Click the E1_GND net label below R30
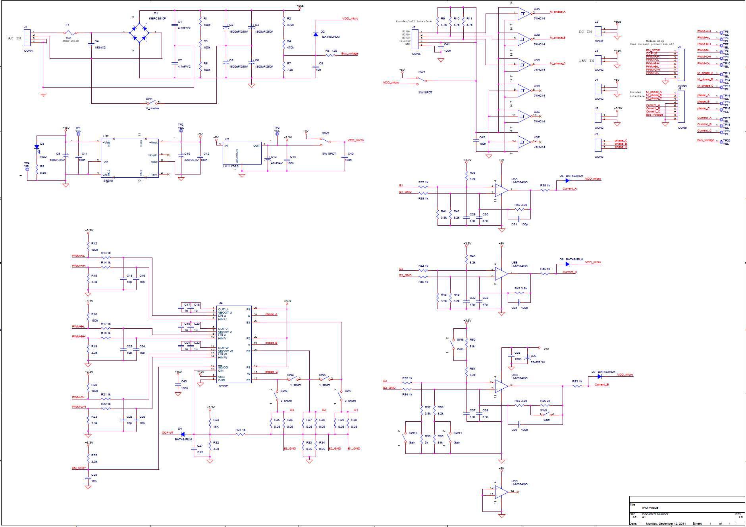Screen dimensions: 746x527 (354, 448)
